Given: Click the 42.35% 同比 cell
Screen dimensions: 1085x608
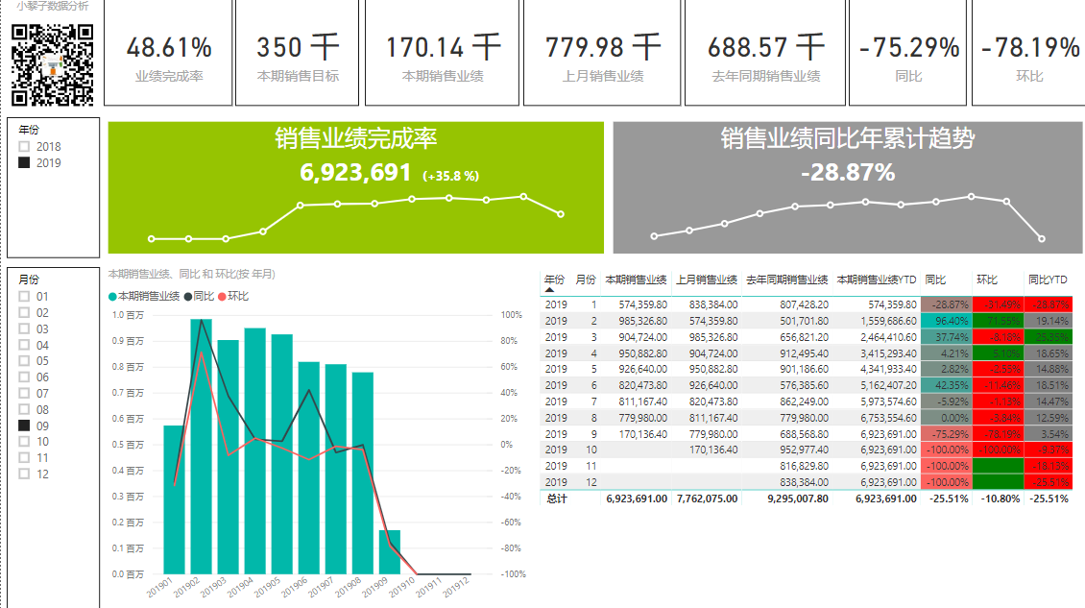Looking at the screenshot, I should click(946, 386).
